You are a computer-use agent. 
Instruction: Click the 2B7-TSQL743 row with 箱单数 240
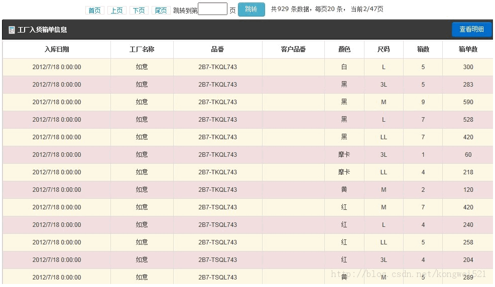click(x=247, y=225)
